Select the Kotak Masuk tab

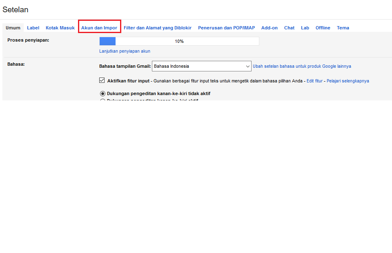pos(60,28)
